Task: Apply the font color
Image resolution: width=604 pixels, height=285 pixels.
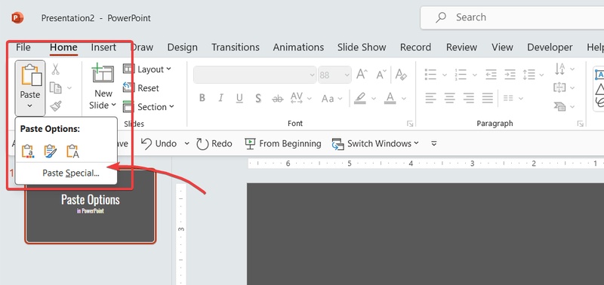Action: point(390,99)
